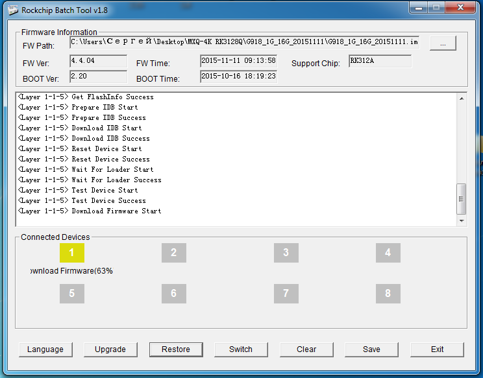
Task: Click the FW Time field
Action: (x=238, y=61)
